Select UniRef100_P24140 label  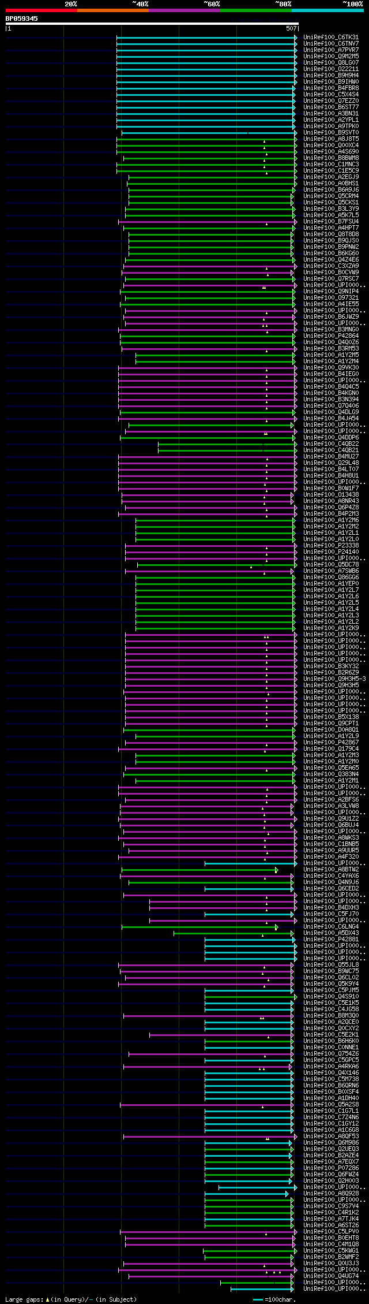331,552
